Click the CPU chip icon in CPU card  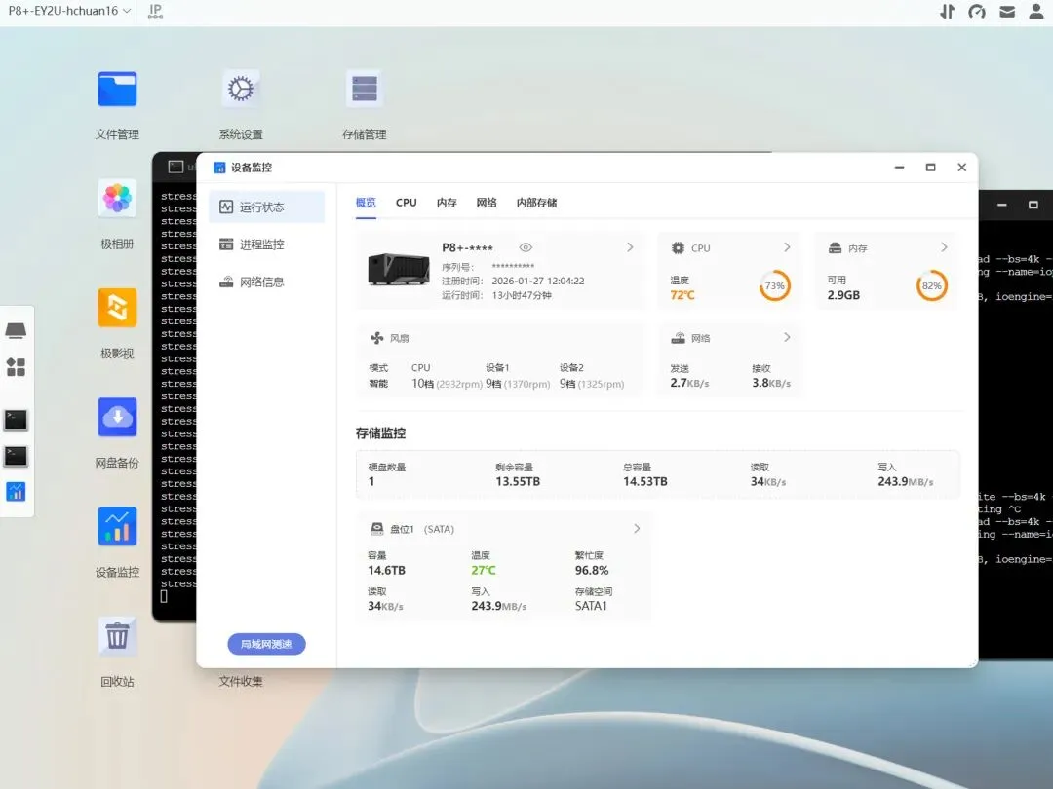click(x=679, y=247)
